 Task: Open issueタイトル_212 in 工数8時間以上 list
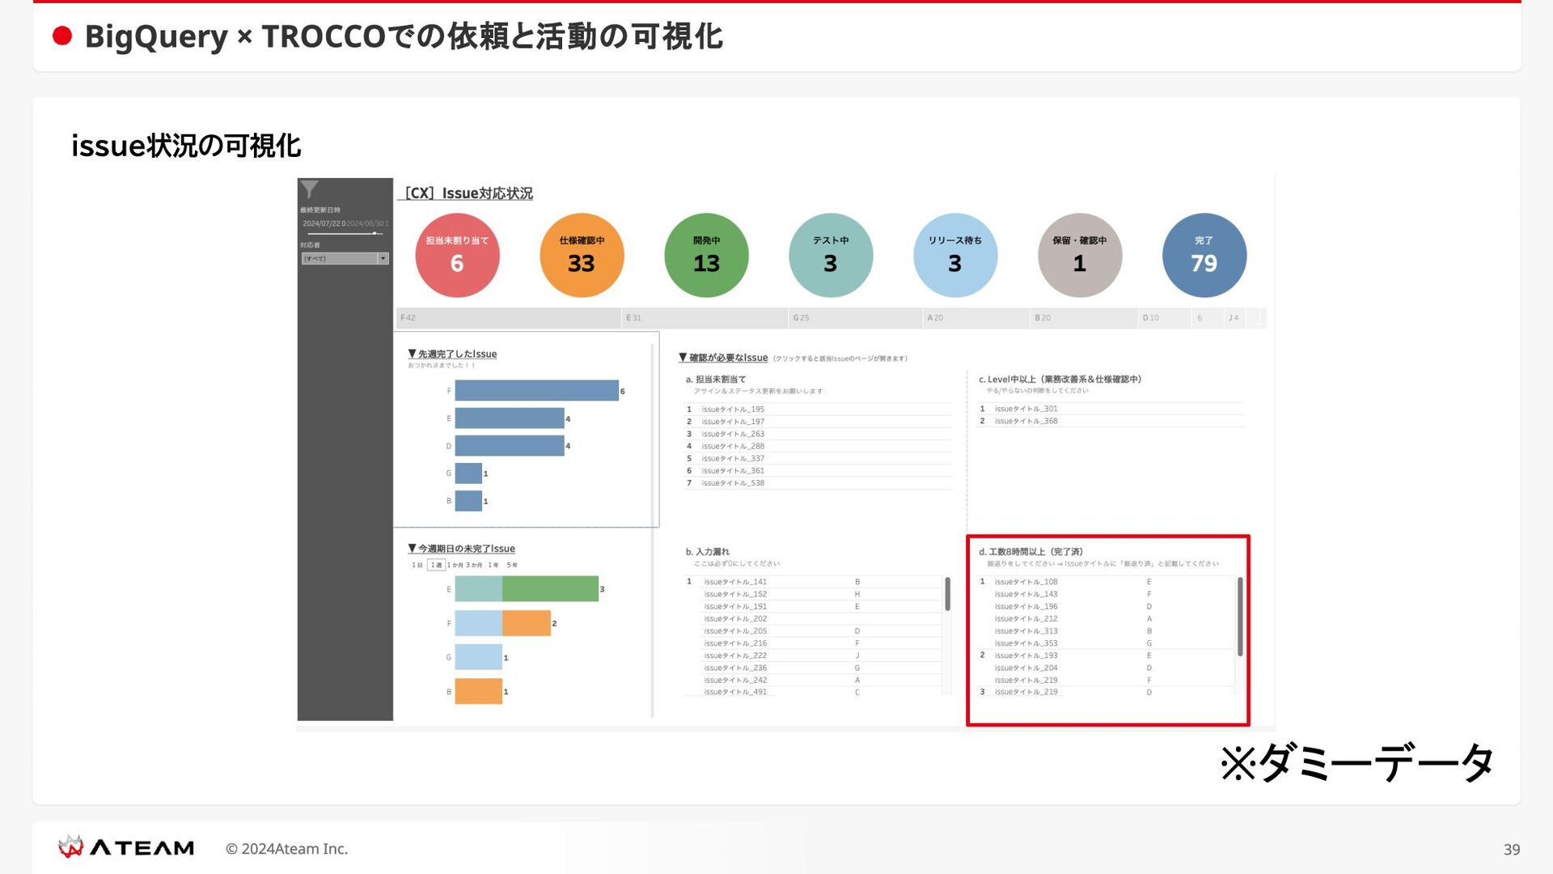tap(1026, 618)
